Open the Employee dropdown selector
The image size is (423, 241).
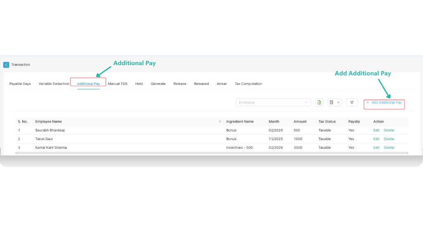pos(273,103)
